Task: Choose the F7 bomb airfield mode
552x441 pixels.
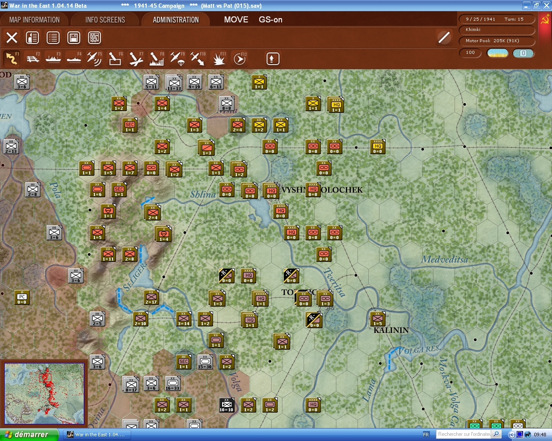Action: [136, 59]
